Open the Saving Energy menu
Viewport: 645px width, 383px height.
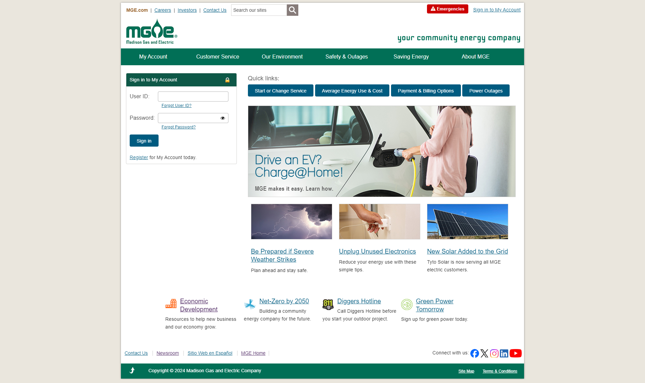(x=411, y=57)
